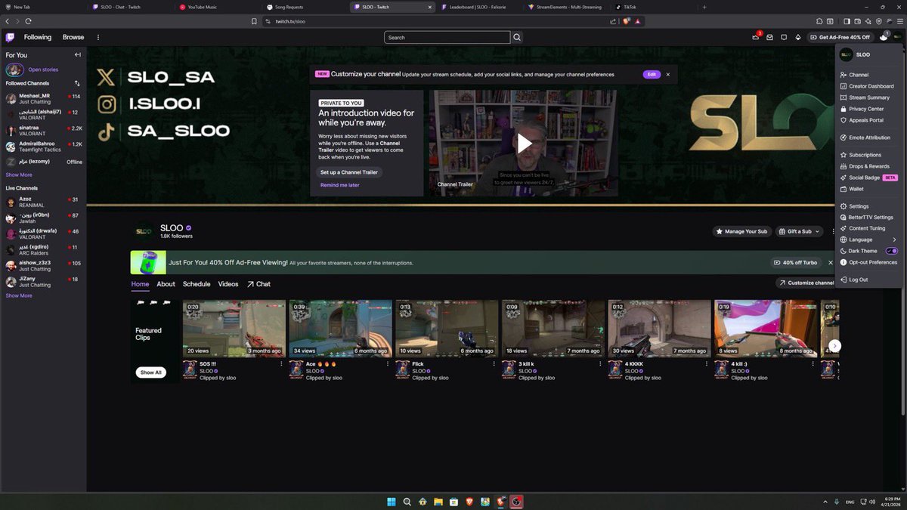Switch to the Schedule tab
Screen dimensions: 907x510
point(197,284)
